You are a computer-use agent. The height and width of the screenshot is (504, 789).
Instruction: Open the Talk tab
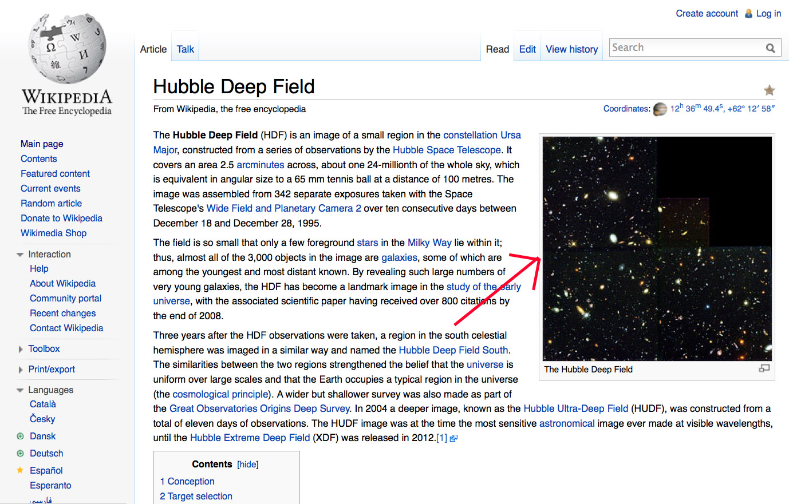(186, 49)
